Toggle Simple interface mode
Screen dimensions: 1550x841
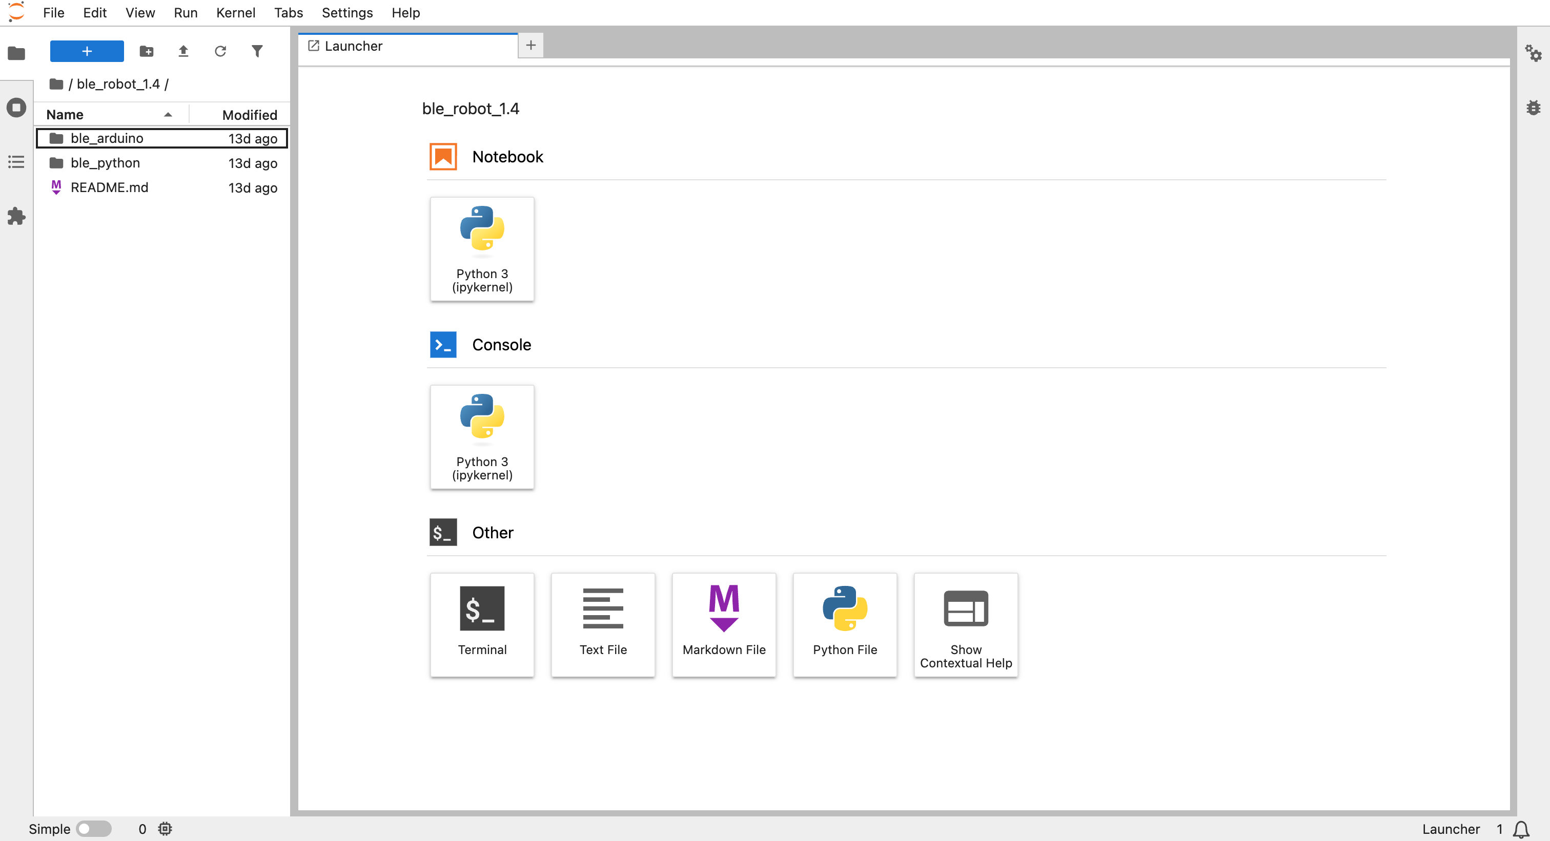coord(94,828)
